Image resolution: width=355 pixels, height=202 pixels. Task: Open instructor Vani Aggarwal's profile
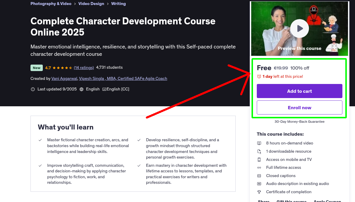[64, 79]
